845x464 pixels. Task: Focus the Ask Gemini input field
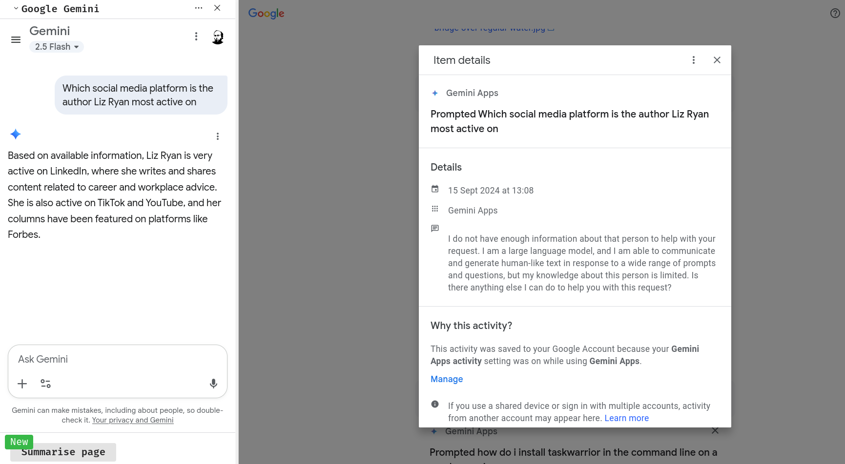(118, 359)
